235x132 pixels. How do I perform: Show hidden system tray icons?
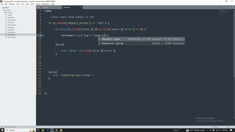[208, 130]
